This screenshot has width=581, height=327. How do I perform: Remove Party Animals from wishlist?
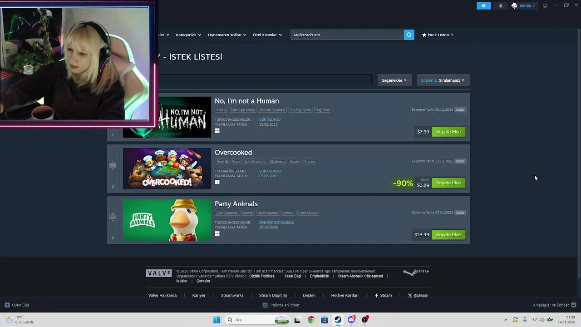[460, 213]
